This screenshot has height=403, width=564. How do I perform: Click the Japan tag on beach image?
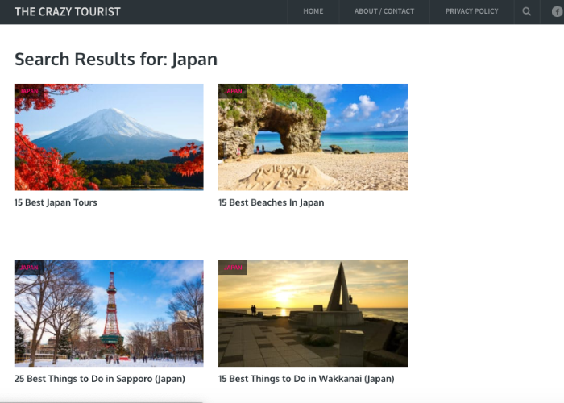(233, 91)
